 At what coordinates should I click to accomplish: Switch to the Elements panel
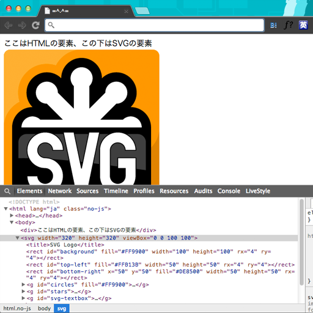click(x=29, y=191)
